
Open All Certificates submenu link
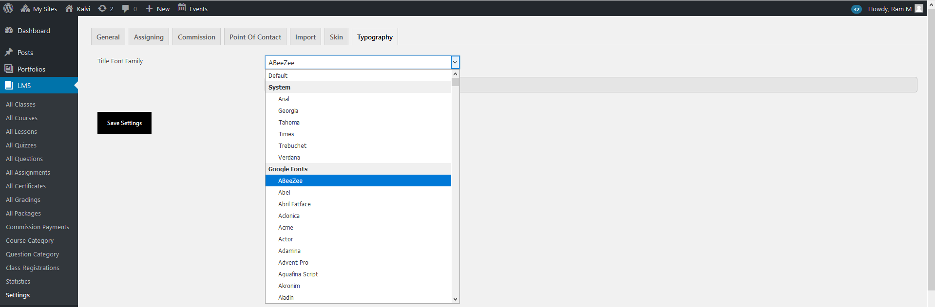click(26, 186)
